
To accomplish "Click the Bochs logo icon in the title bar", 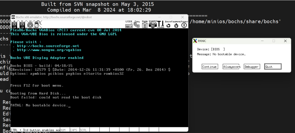I will pos(13,17).
